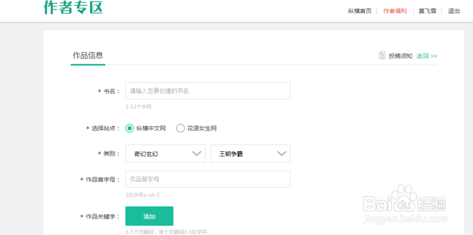Click the 1-12个字符 hint text
473x235 pixels.
click(139, 107)
